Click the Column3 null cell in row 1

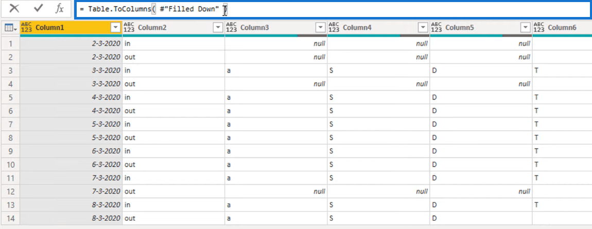pyautogui.click(x=276, y=44)
